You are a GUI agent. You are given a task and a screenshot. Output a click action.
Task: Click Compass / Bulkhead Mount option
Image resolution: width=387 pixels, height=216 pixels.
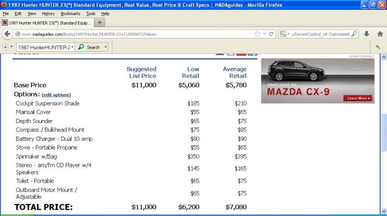point(50,130)
